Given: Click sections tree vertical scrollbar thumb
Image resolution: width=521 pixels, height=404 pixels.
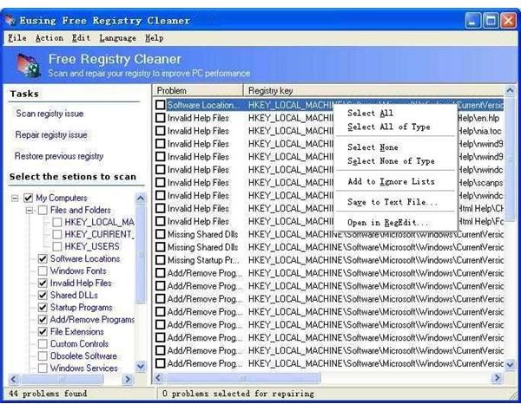Looking at the screenshot, I should point(141,253).
